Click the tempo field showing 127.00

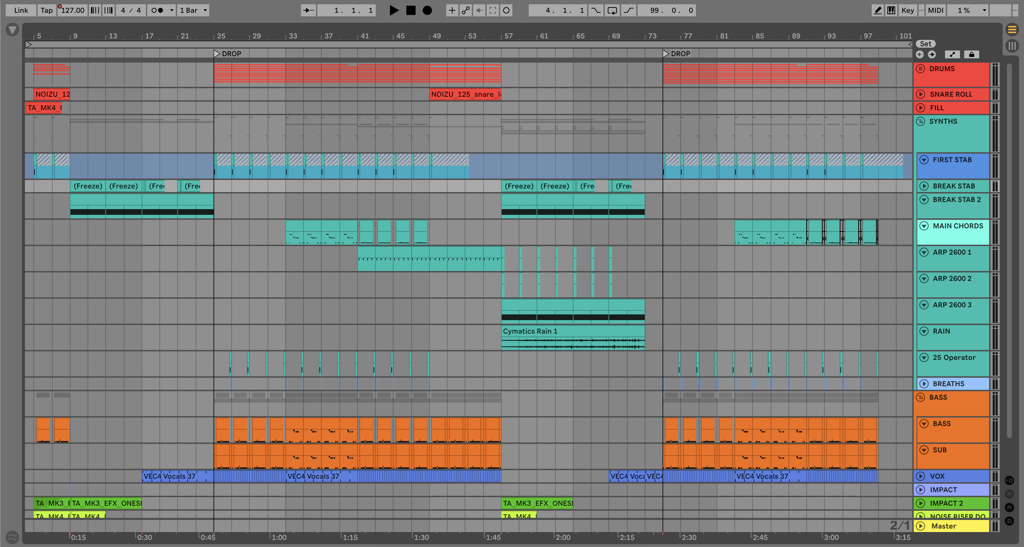point(73,10)
